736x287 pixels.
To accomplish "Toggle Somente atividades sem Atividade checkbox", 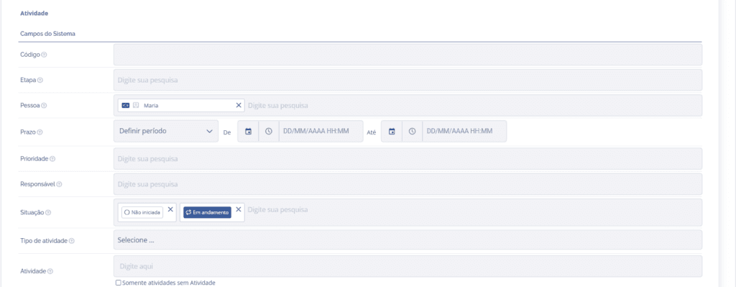I will (119, 283).
